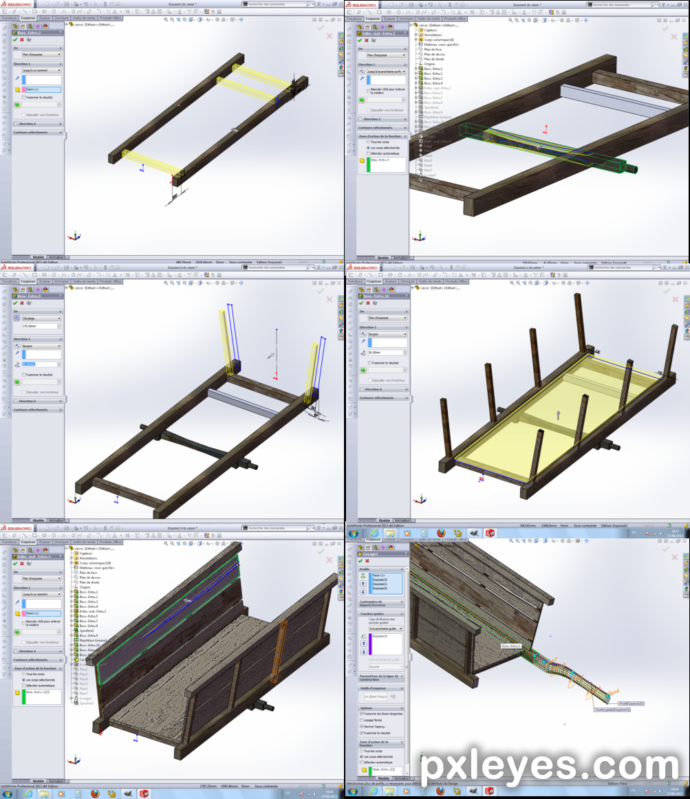
Task: Click red X corner in Boss.-Extru.2 graphics area
Action: pos(330,36)
